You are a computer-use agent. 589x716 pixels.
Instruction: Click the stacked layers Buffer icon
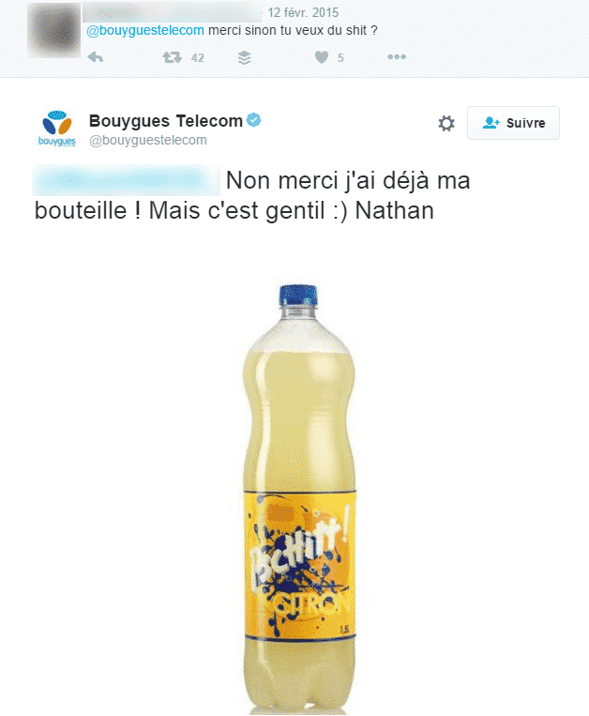coord(245,57)
